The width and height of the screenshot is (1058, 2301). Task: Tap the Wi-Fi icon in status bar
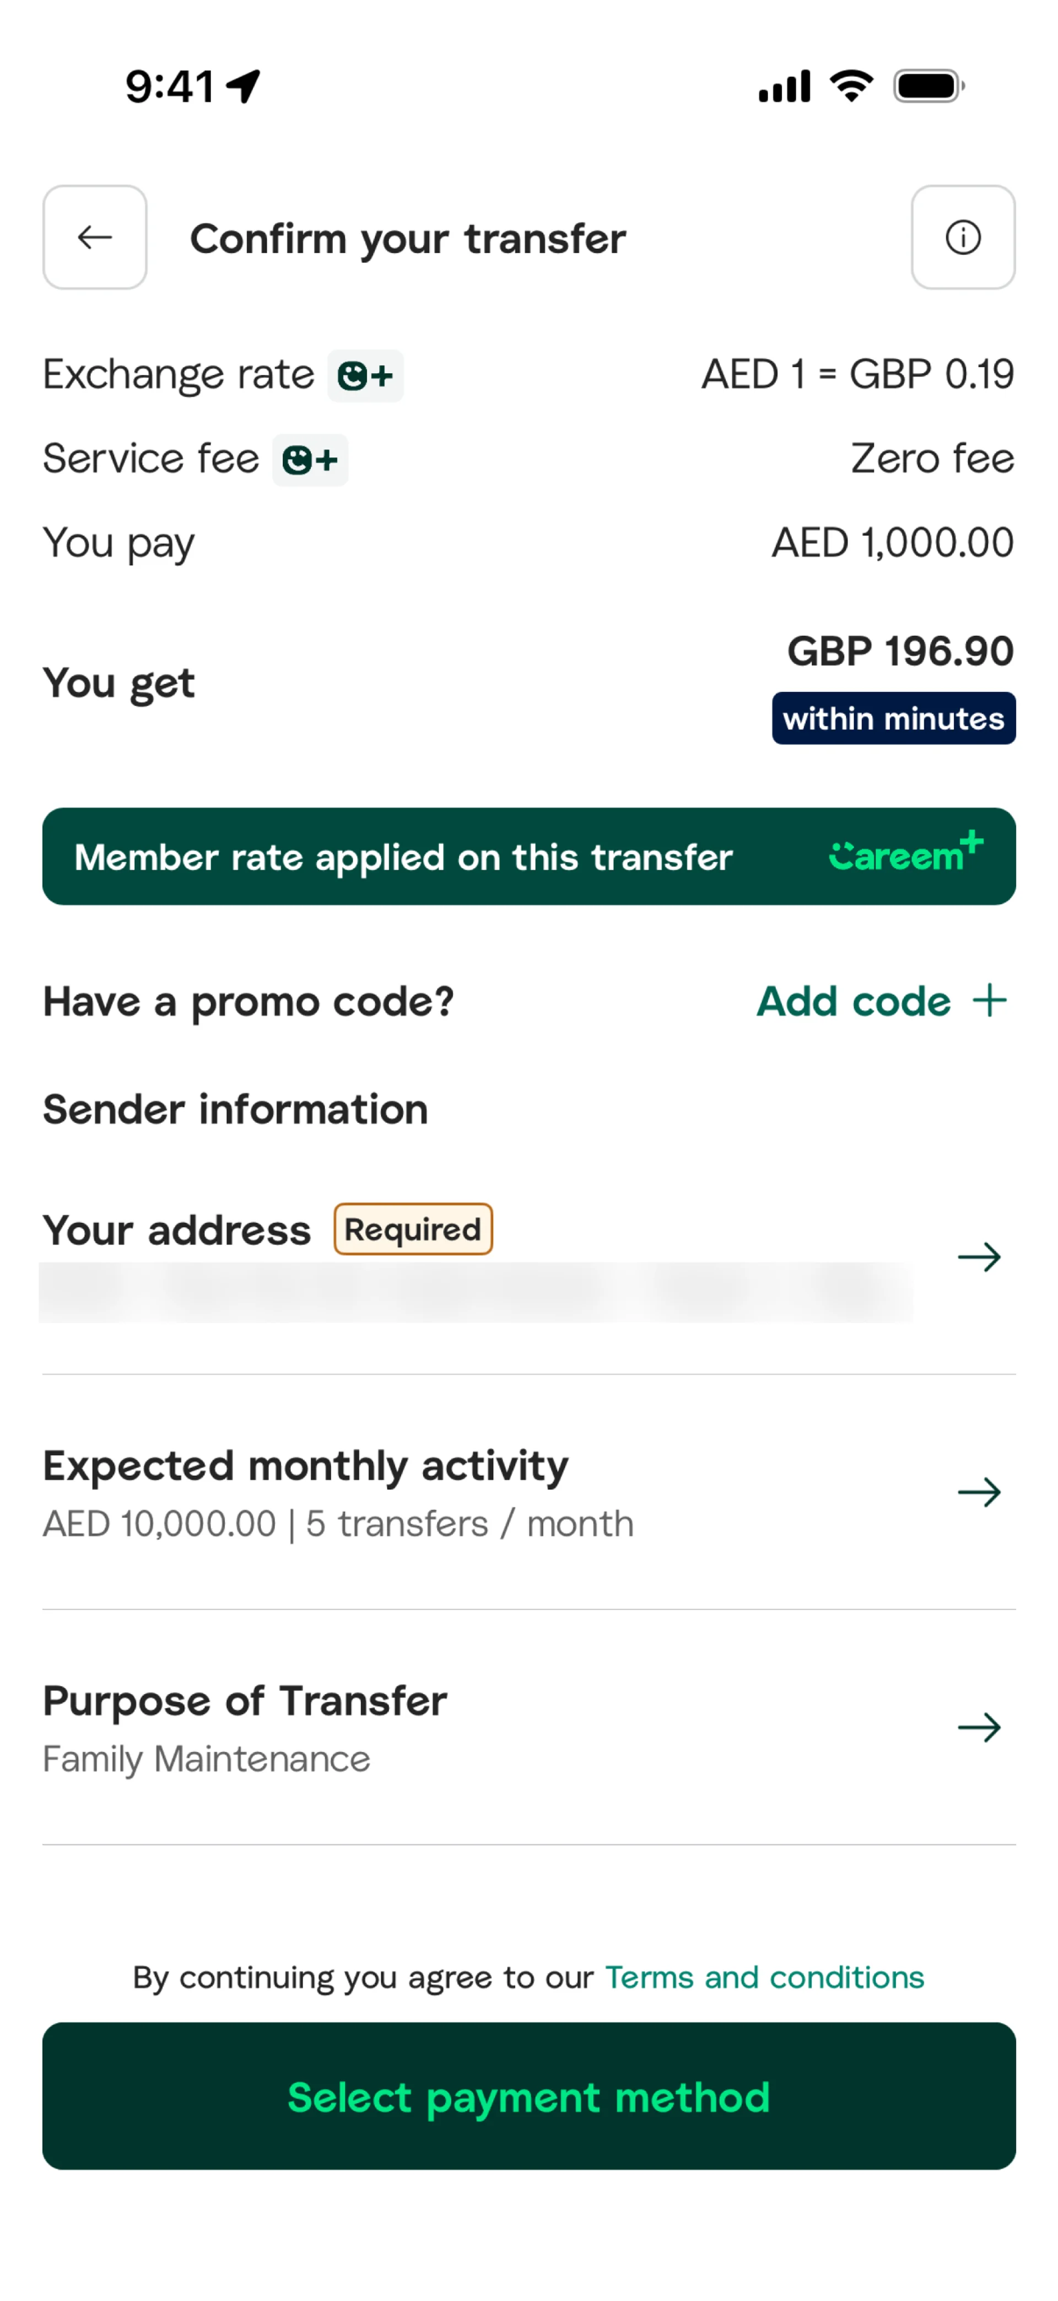click(851, 86)
